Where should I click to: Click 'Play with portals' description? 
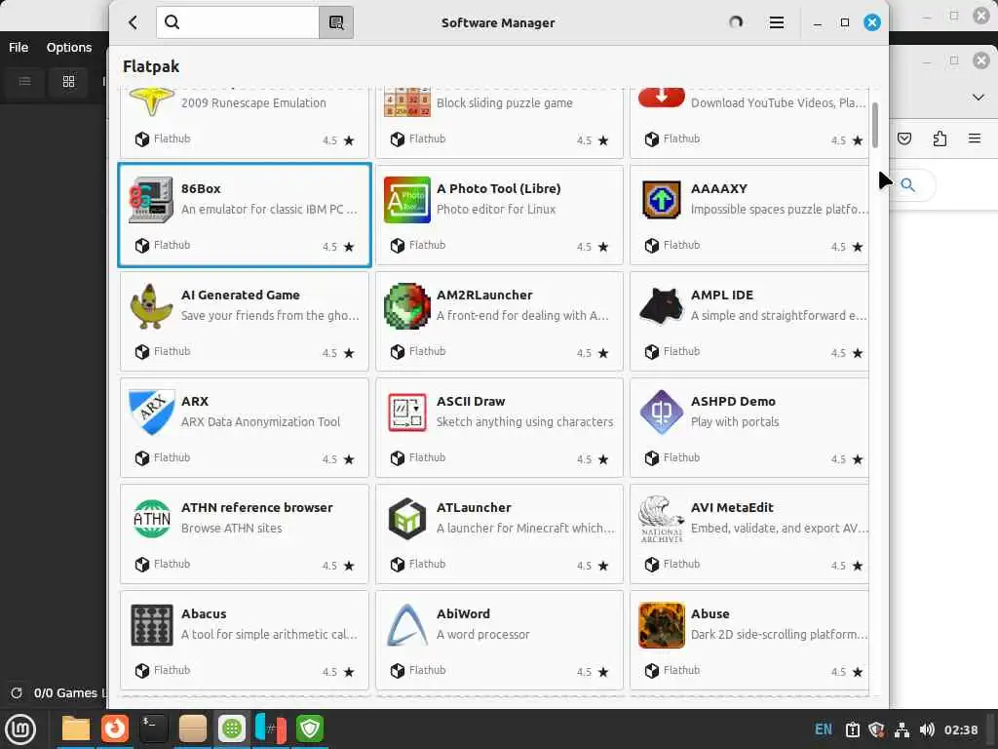point(735,421)
